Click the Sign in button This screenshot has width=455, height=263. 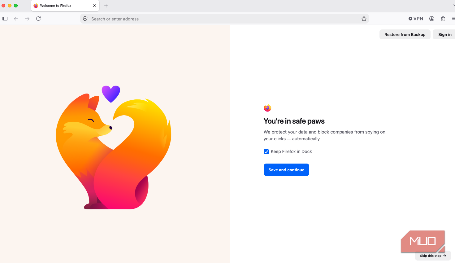click(444, 34)
